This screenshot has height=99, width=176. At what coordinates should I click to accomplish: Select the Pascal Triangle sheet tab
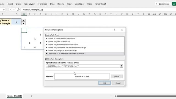15,96
